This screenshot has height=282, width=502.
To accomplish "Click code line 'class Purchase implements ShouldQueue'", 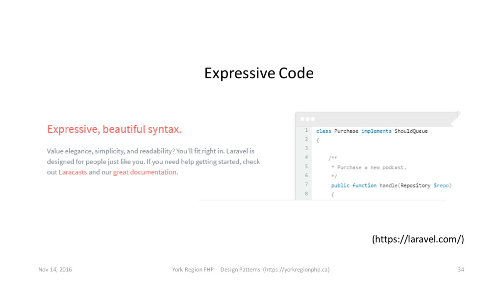I will click(372, 131).
